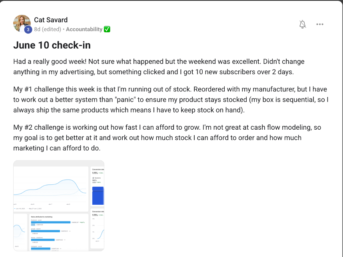Click the green checkmark emoji beside Accountability
This screenshot has height=257, width=343.
(x=107, y=29)
